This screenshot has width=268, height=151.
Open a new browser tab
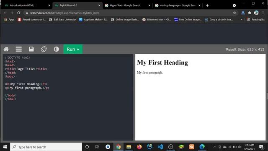coord(207,5)
